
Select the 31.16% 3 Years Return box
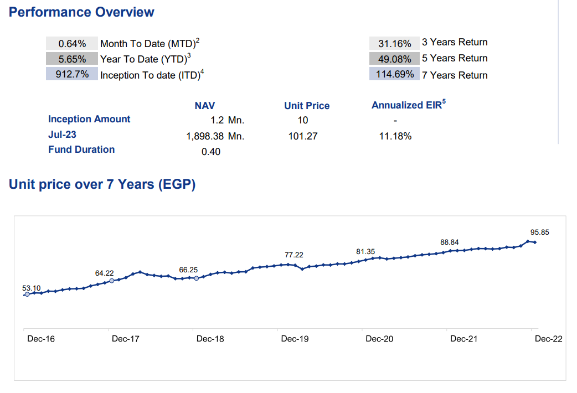(x=394, y=42)
